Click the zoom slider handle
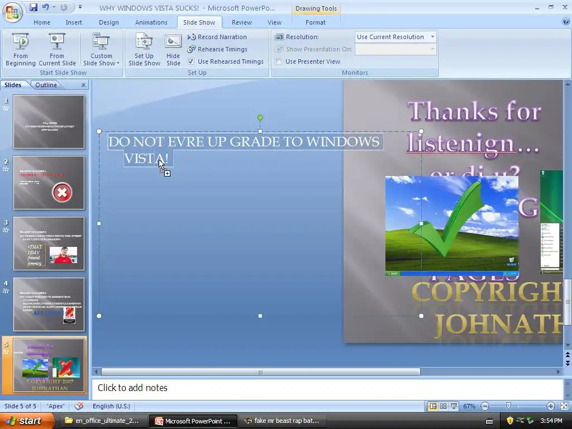Viewport: 572px width, 429px height. (x=508, y=406)
